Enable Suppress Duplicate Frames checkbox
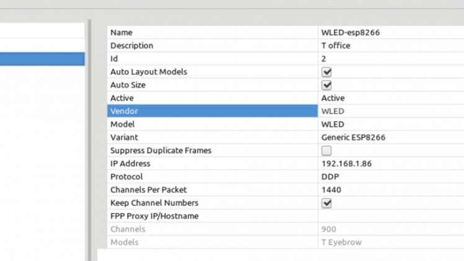Image resolution: width=464 pixels, height=261 pixels. click(x=326, y=151)
